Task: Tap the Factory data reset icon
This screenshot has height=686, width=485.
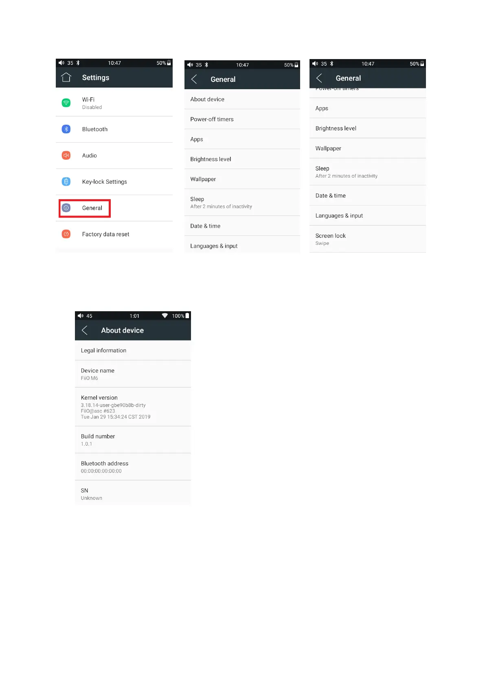Action: point(66,234)
